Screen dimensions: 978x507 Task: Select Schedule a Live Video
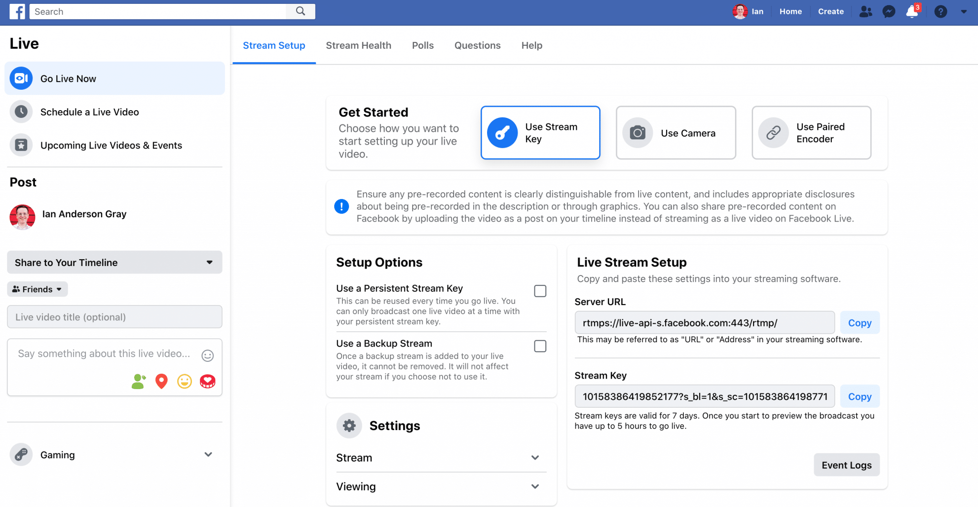[115, 112]
